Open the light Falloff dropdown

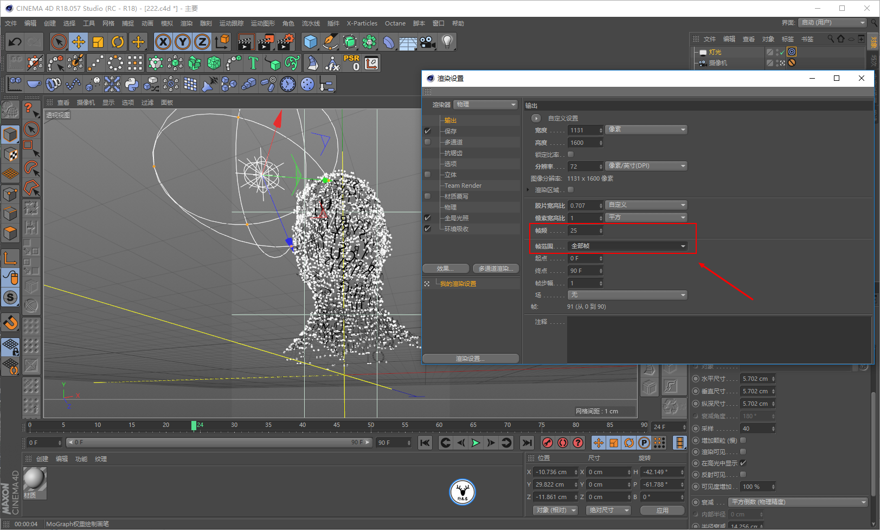point(798,502)
